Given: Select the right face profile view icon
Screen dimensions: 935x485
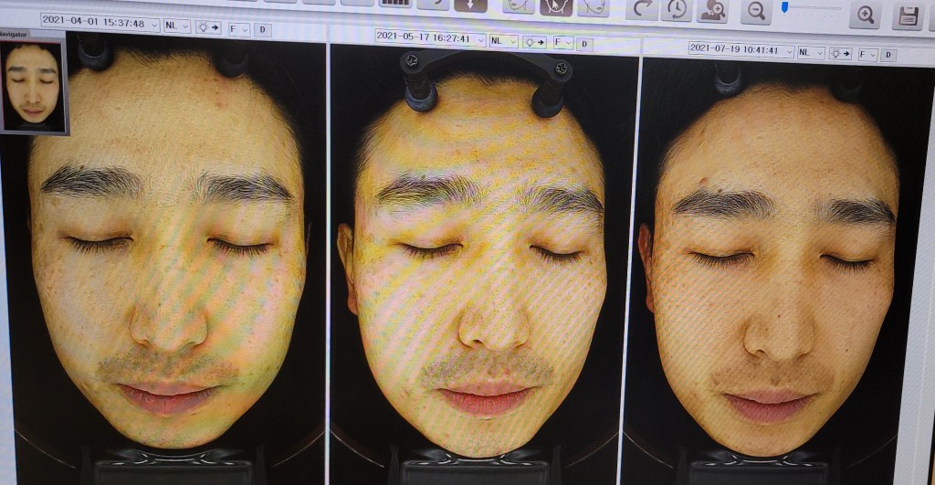Looking at the screenshot, I should (594, 7).
